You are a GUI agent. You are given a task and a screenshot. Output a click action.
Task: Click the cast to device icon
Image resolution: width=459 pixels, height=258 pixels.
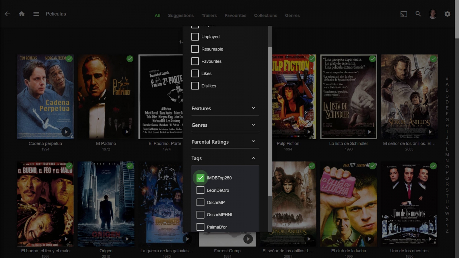click(x=404, y=14)
